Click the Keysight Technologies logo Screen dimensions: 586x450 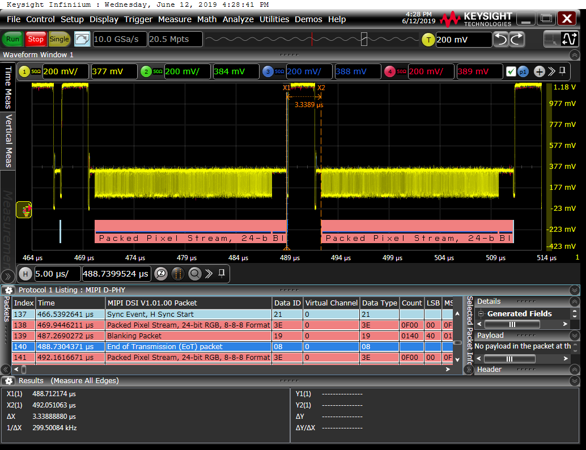(475, 19)
